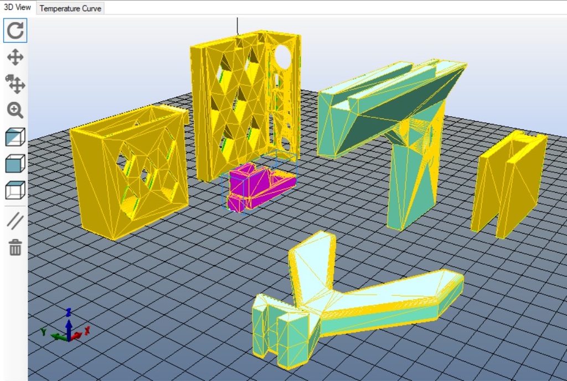
Task: Select the yellow U-shaped clip model on right
Action: tap(509, 184)
